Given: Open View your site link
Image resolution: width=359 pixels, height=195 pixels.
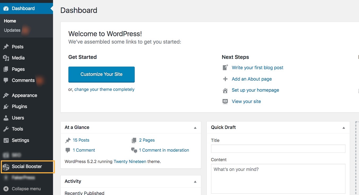Looking at the screenshot, I should click(x=246, y=101).
